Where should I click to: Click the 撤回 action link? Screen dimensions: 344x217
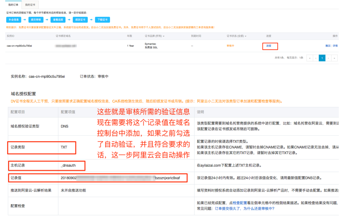coord(328,46)
